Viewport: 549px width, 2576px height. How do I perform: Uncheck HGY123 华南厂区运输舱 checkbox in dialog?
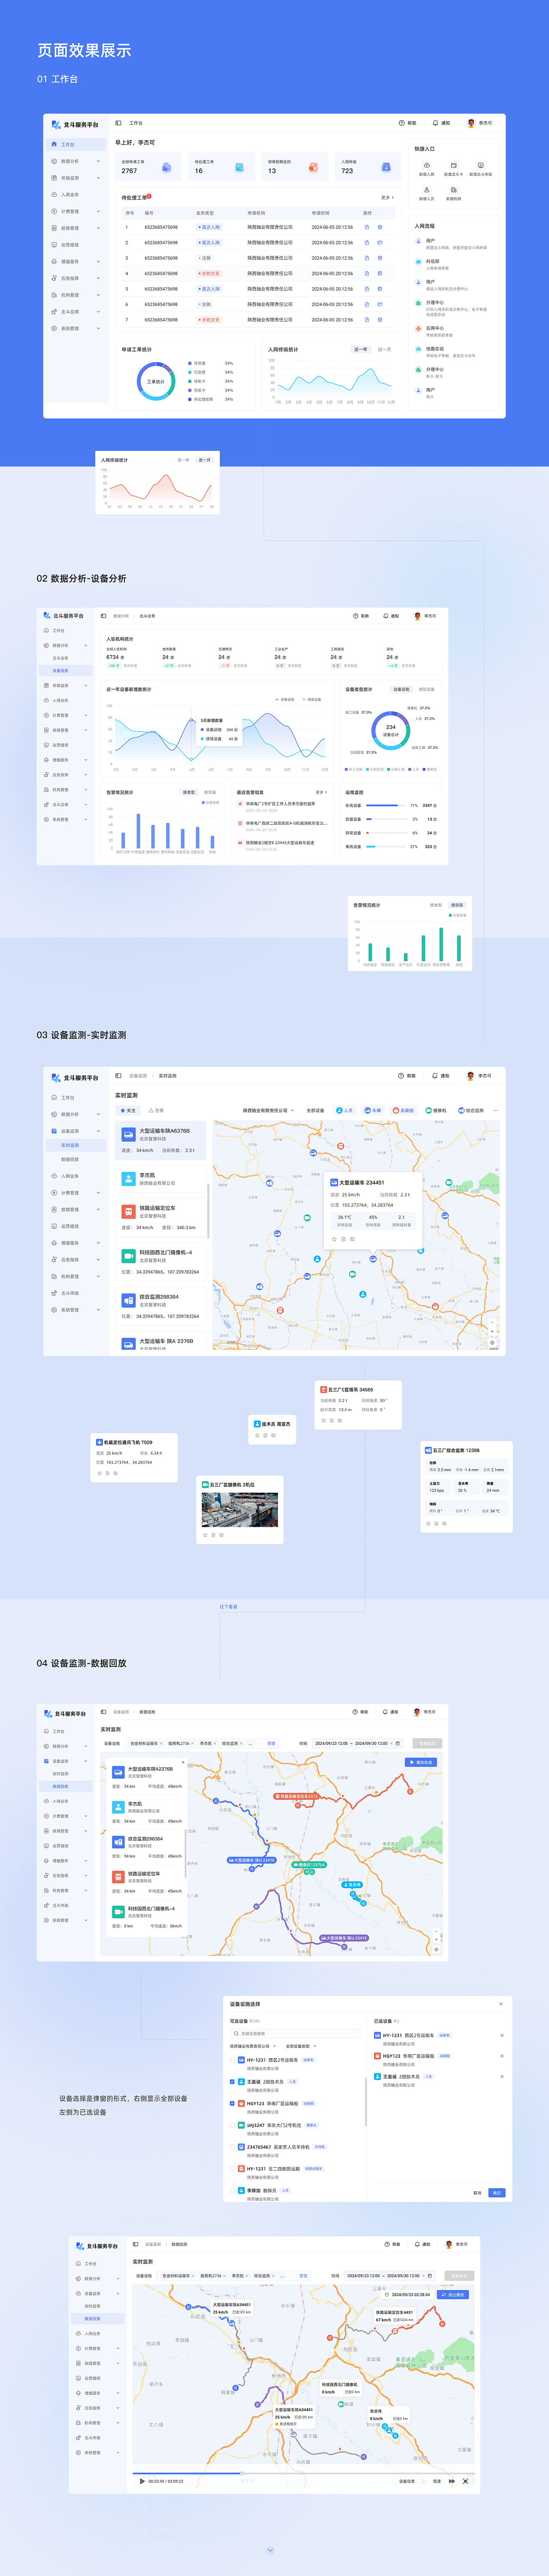pyautogui.click(x=232, y=2103)
